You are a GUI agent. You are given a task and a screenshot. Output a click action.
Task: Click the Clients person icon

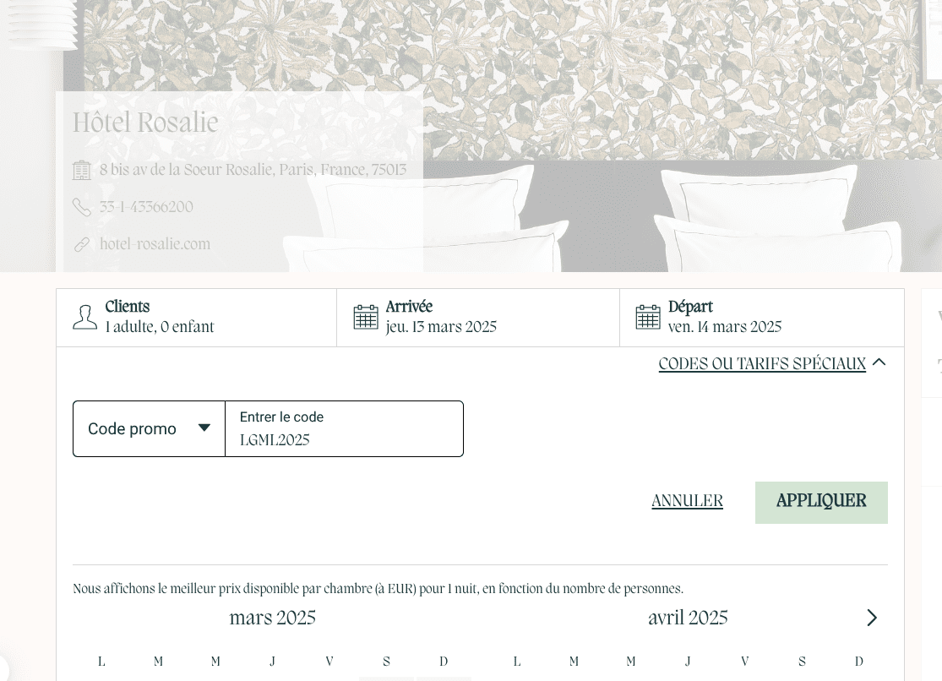[x=84, y=318]
